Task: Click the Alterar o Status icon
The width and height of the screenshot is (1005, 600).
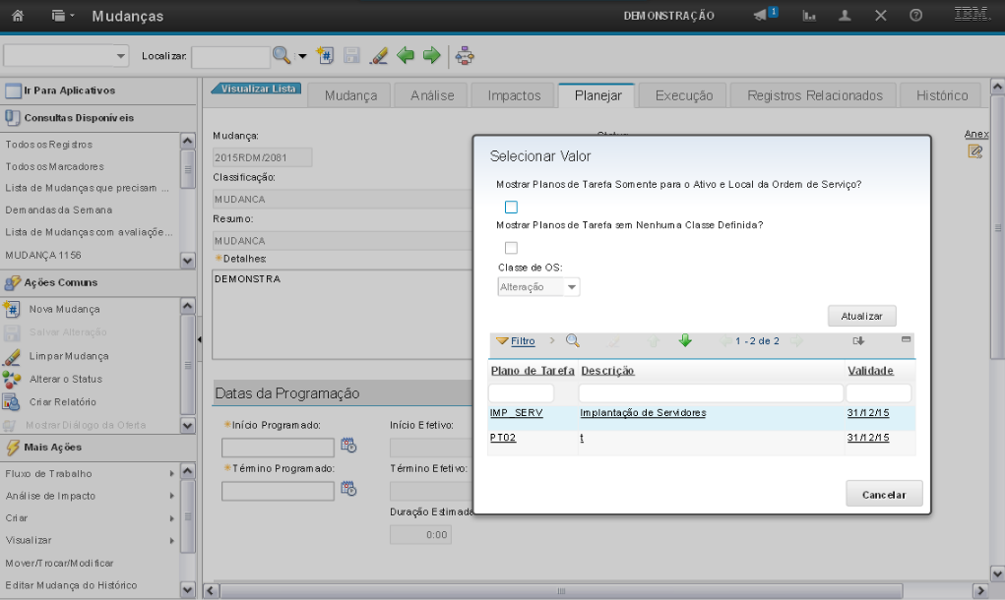Action: tap(12, 379)
